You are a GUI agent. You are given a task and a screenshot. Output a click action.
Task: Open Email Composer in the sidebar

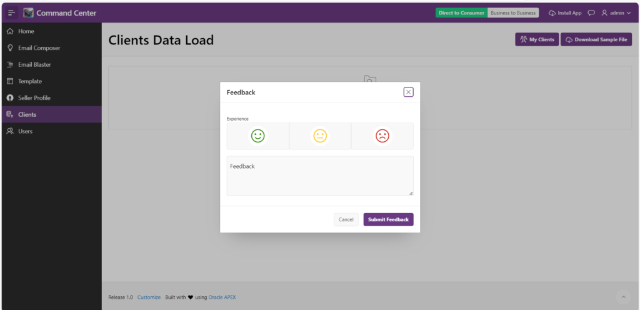point(39,48)
